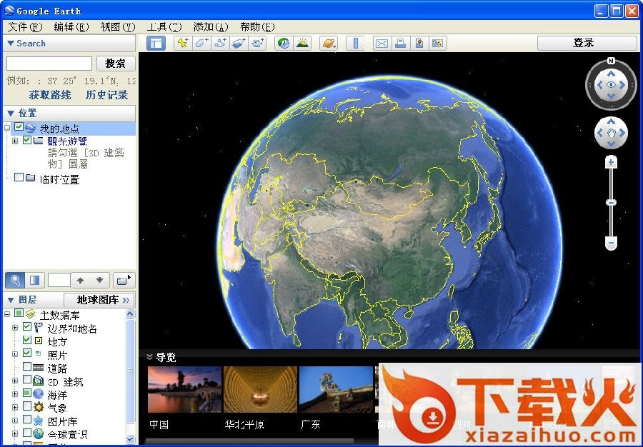Email the view envelope icon

(x=382, y=43)
